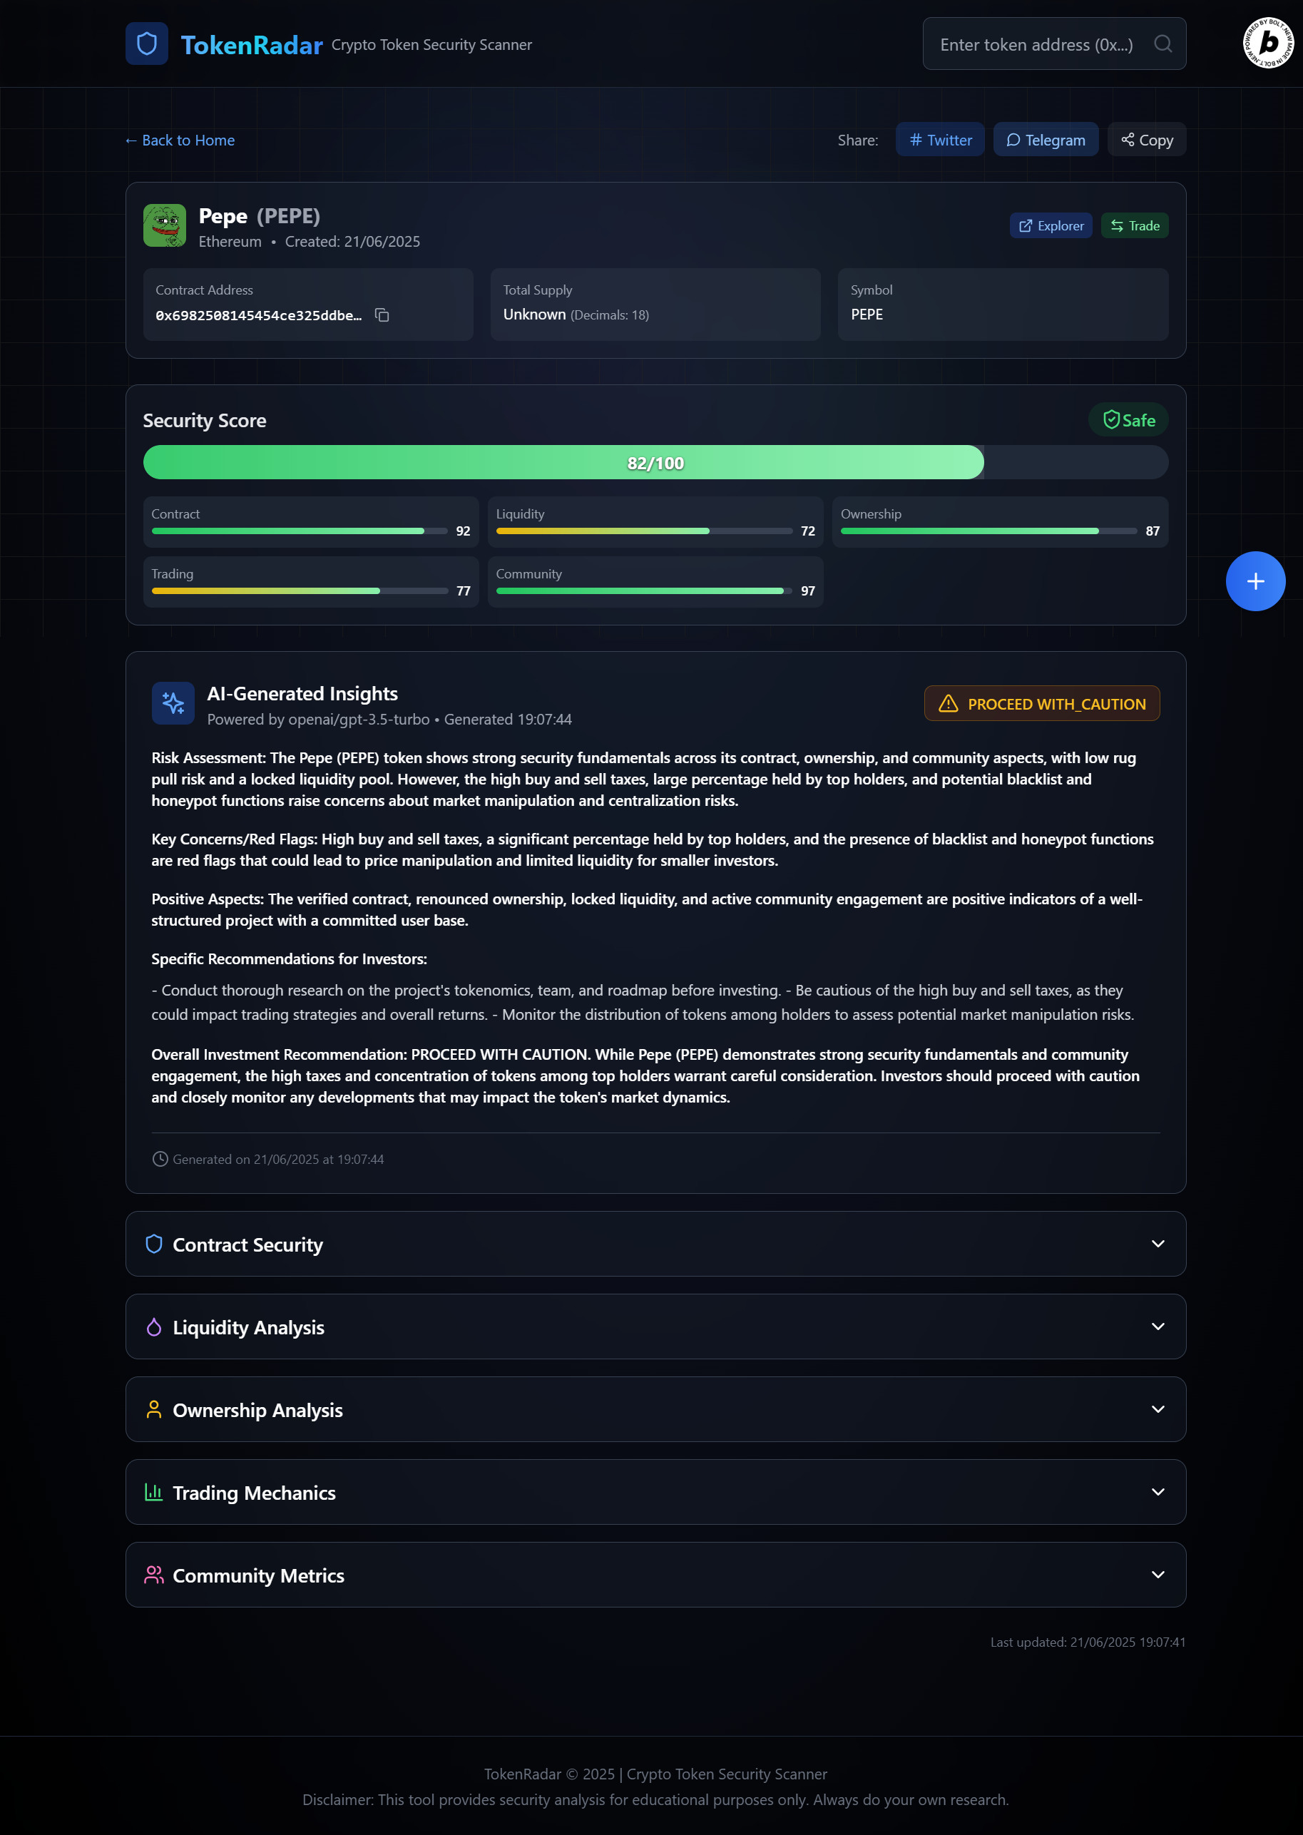Expand Contract Security chevron

coord(1158,1244)
